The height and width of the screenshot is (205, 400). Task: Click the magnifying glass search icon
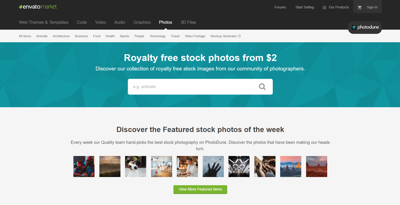point(262,87)
